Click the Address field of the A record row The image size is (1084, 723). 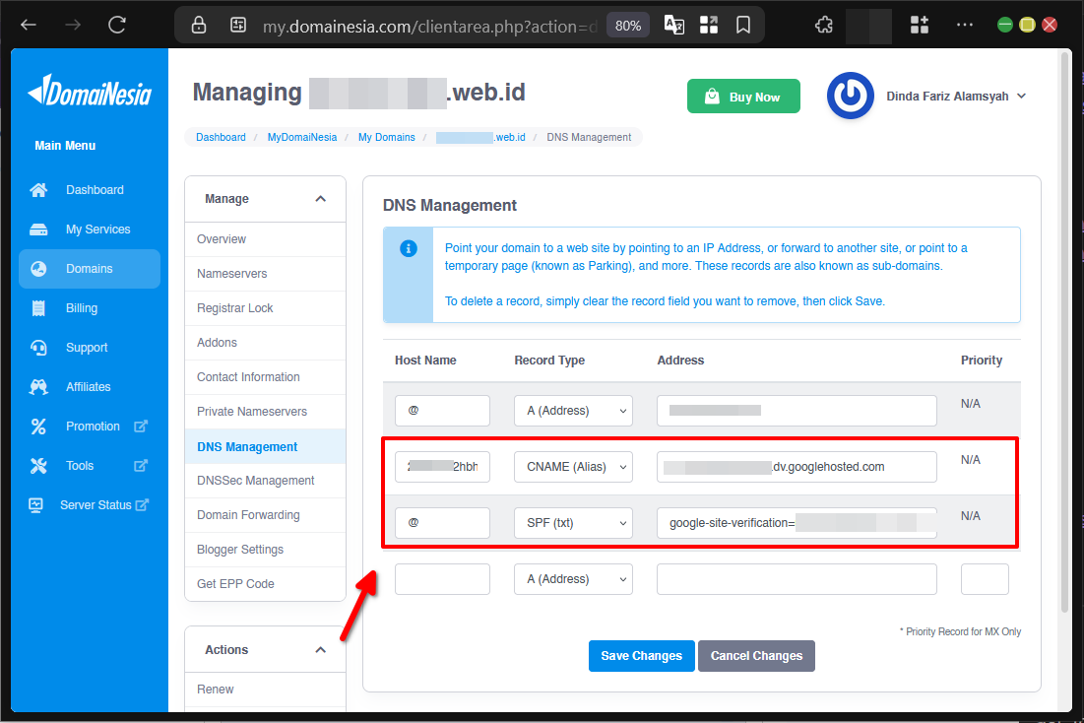click(x=797, y=411)
